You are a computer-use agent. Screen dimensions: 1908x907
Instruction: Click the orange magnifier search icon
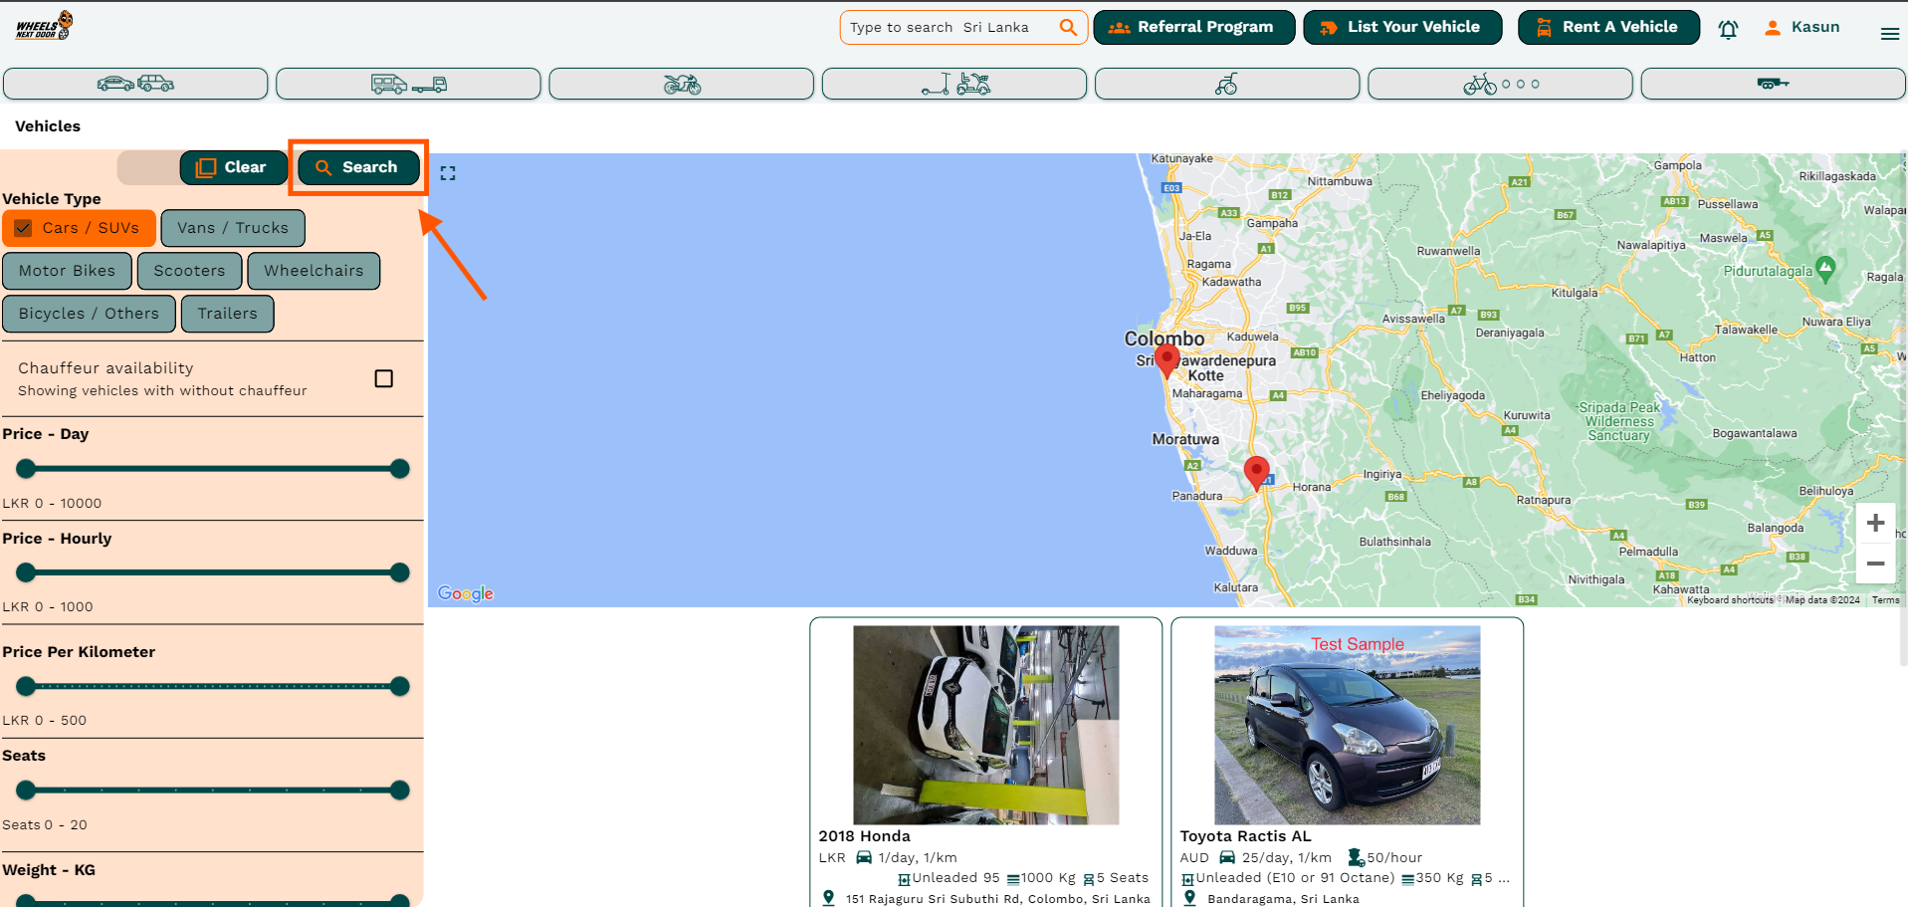(1068, 27)
